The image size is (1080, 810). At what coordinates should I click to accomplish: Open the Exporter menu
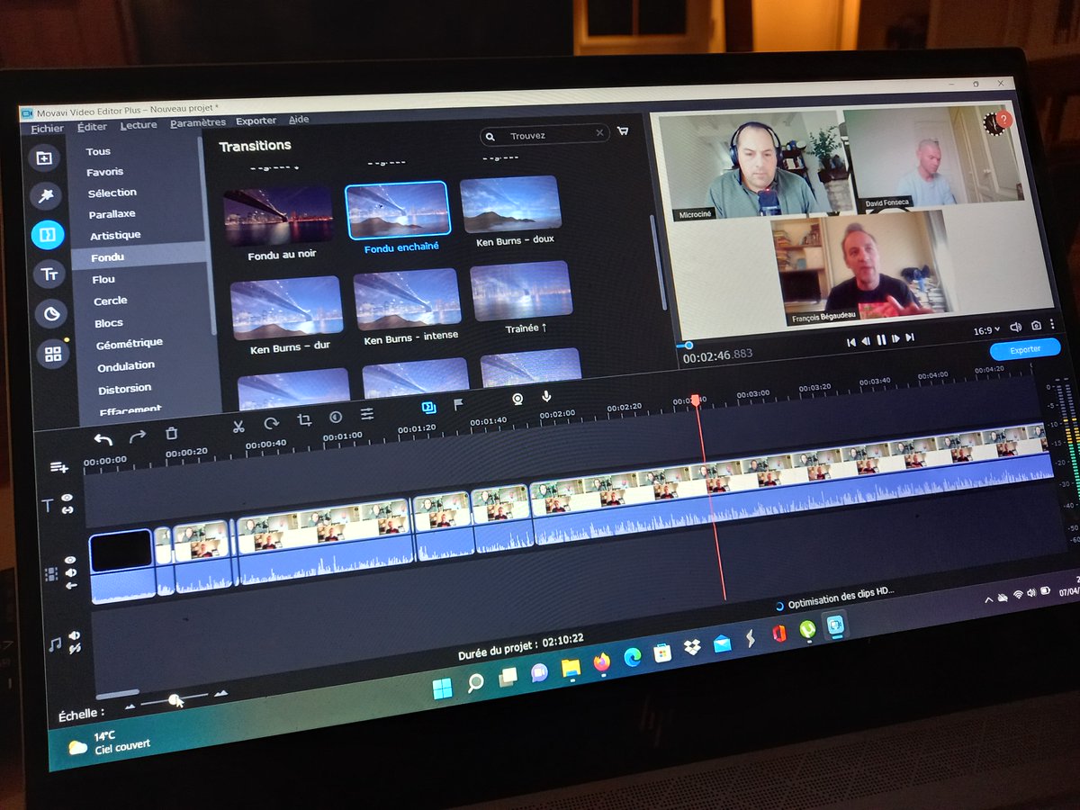point(256,121)
